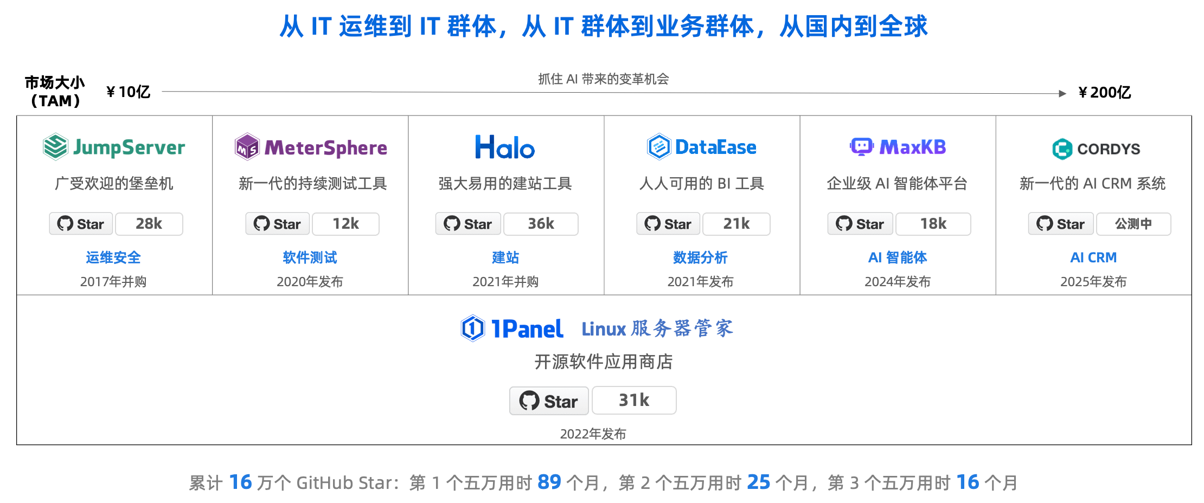The height and width of the screenshot is (503, 1204).
Task: Click the DataEase hexagon logo icon
Action: click(659, 146)
